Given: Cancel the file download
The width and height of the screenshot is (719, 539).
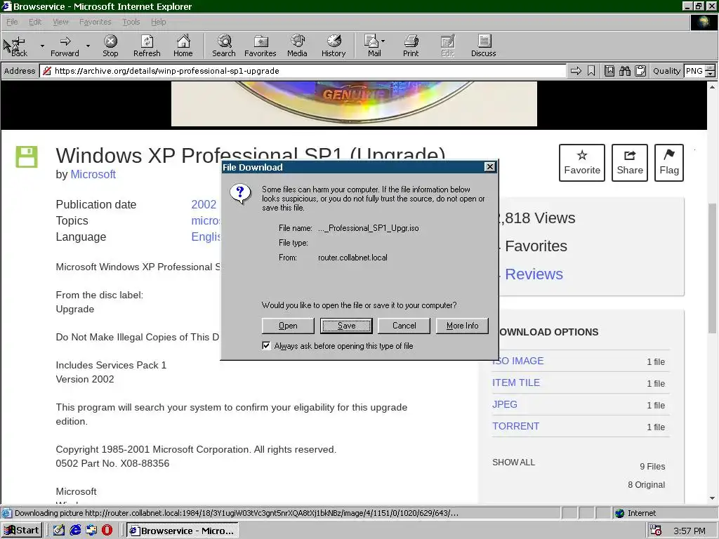Looking at the screenshot, I should (x=404, y=326).
